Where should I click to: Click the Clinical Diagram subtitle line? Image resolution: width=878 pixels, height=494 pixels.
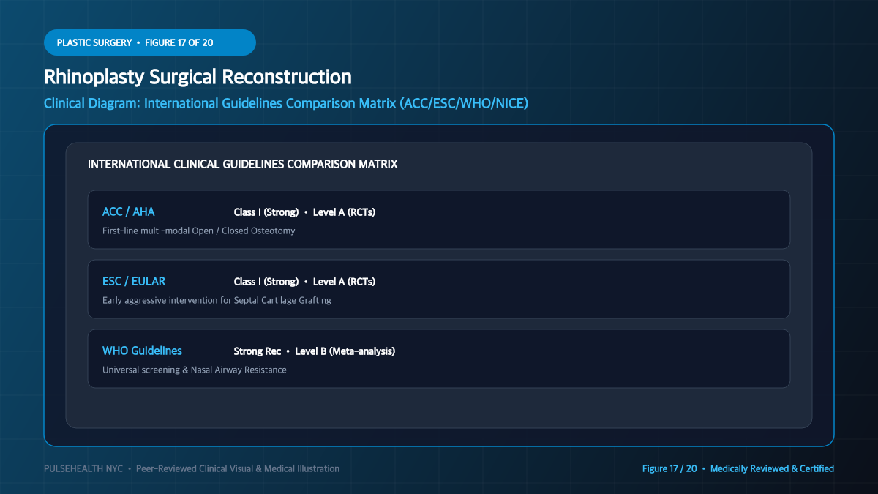click(x=286, y=103)
